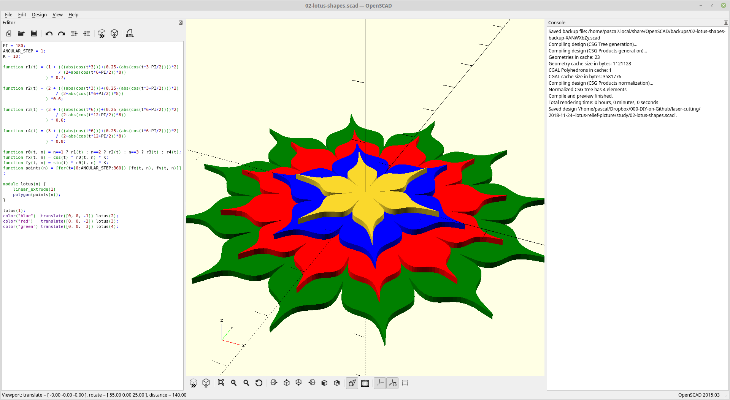730x400 pixels.
Task: Close the Editor panel
Action: point(181,23)
